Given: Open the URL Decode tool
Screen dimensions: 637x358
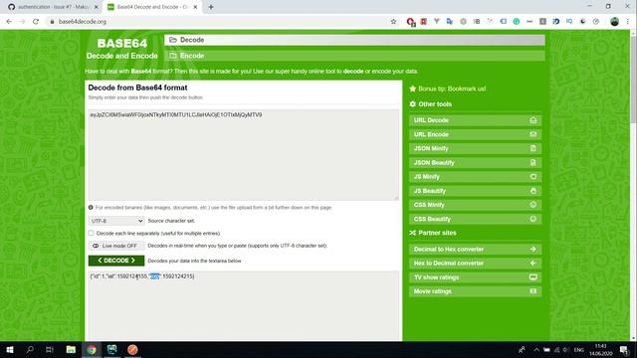Looking at the screenshot, I should click(475, 120).
